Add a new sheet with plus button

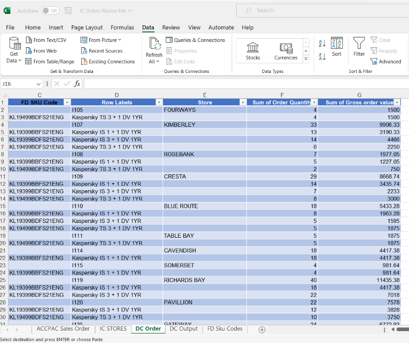tap(262, 329)
